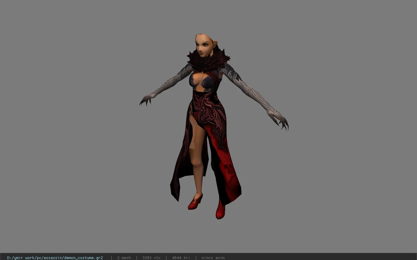Screen dimensions: 417x260
Task: Click the '4844 tri' triangle count
Action: 181,258
